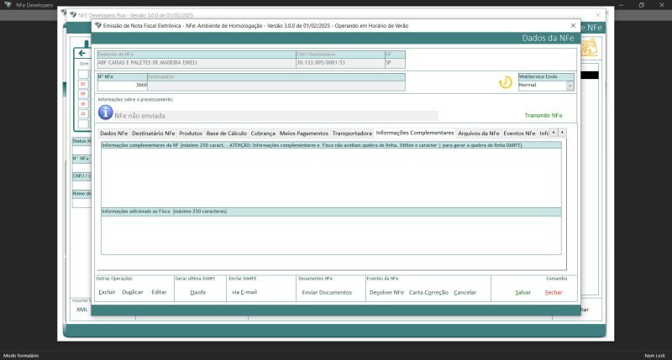Click the Informações adicionais ao Fisco field
672x360 pixels.
(330, 234)
